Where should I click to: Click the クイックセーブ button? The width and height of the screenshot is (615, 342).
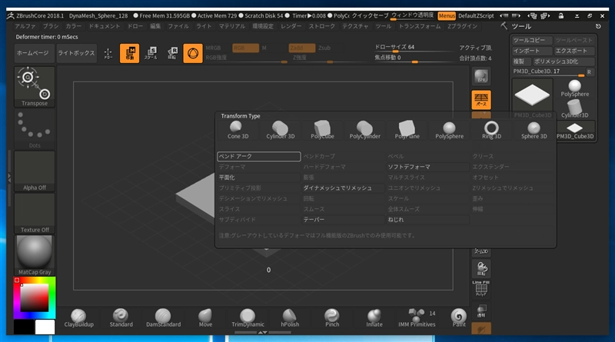coord(370,15)
